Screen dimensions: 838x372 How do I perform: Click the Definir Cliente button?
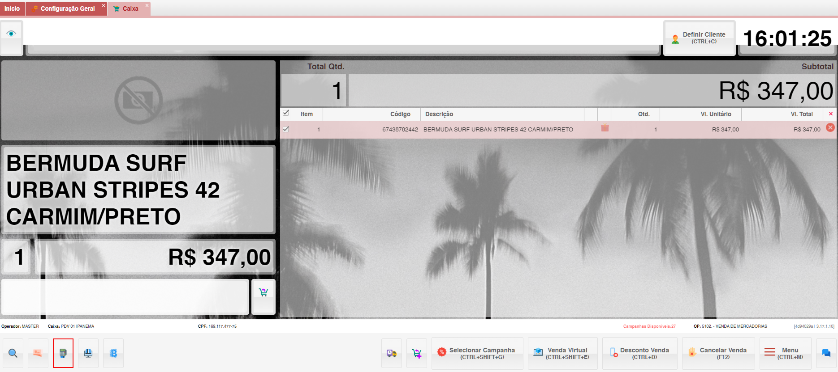tap(699, 38)
